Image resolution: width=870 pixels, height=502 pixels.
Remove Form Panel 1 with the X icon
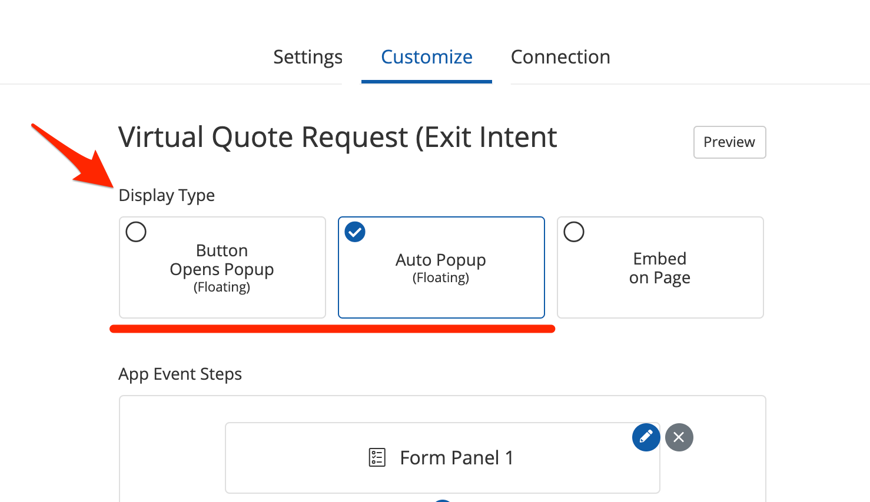click(679, 437)
